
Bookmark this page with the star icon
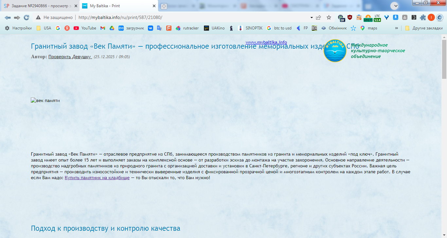coord(329,17)
